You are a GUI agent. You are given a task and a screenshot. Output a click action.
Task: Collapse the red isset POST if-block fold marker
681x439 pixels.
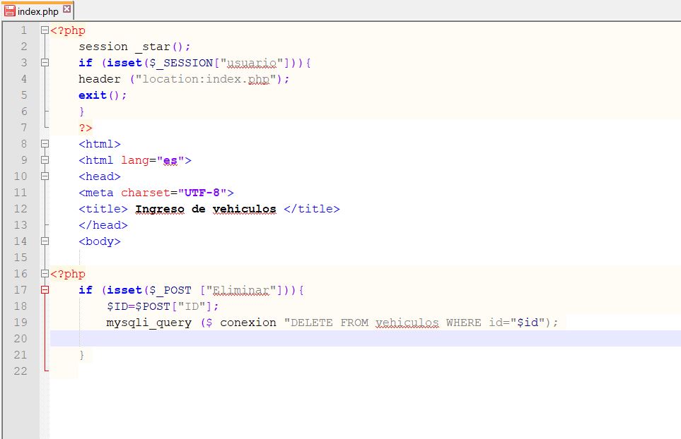45,290
